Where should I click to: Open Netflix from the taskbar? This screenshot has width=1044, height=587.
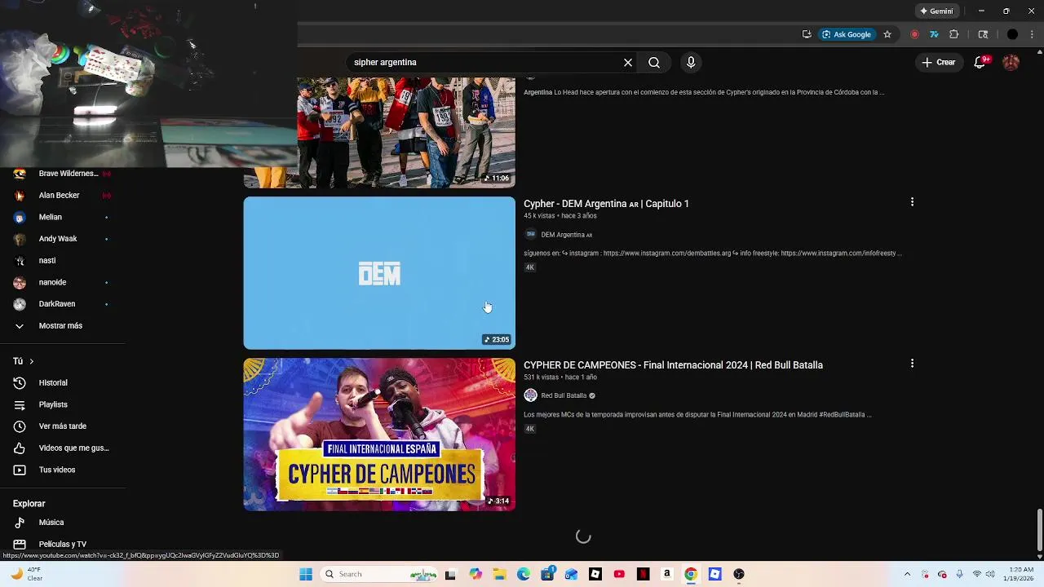(643, 574)
